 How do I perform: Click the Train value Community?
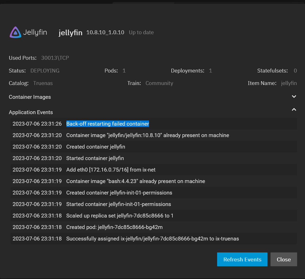coord(159,83)
